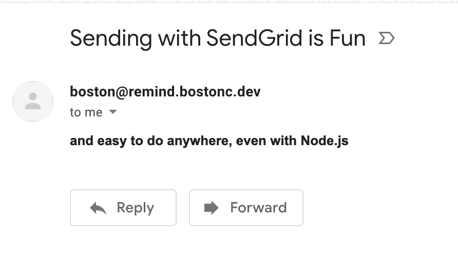Click the importance marker next to subject
458x278 pixels.
(x=387, y=38)
